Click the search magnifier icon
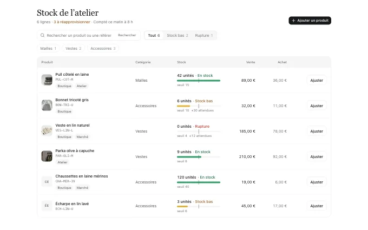368x230 pixels. 42,35
